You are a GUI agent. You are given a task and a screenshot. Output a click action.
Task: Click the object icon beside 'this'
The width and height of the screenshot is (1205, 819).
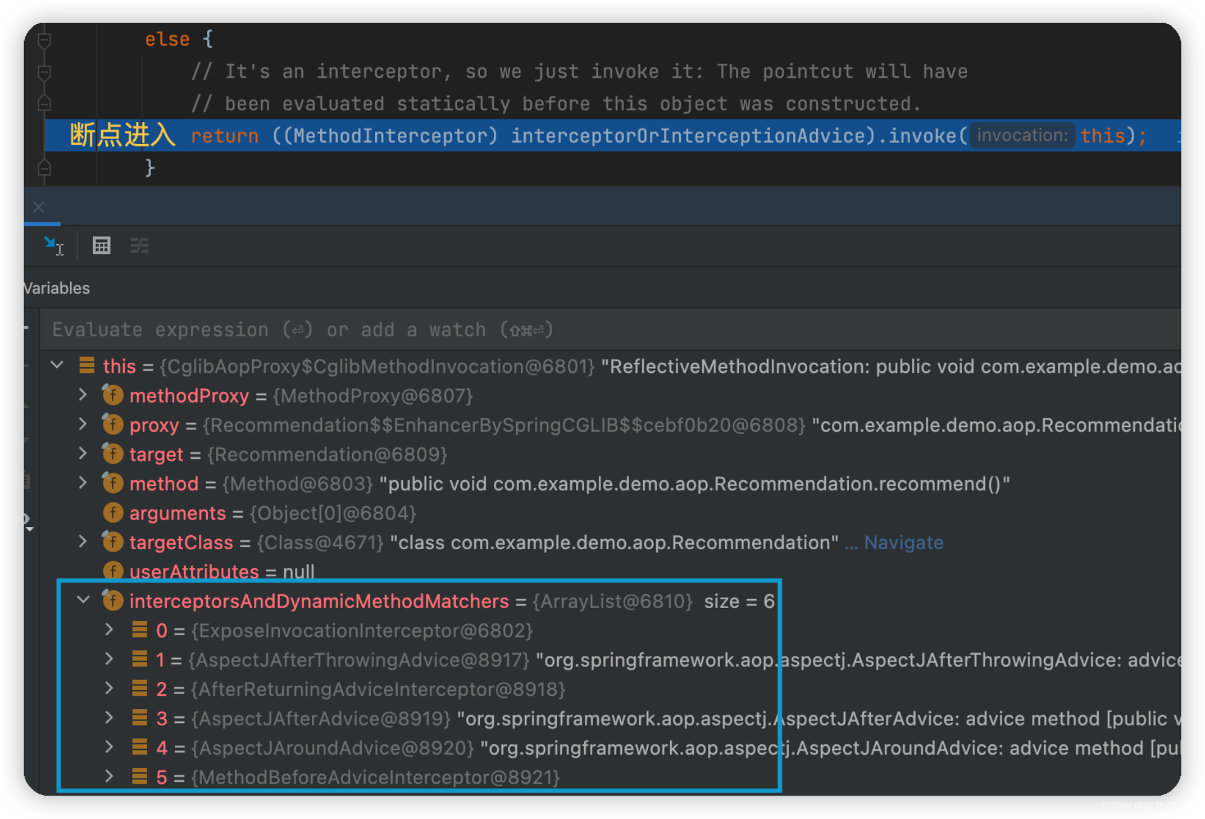click(87, 365)
